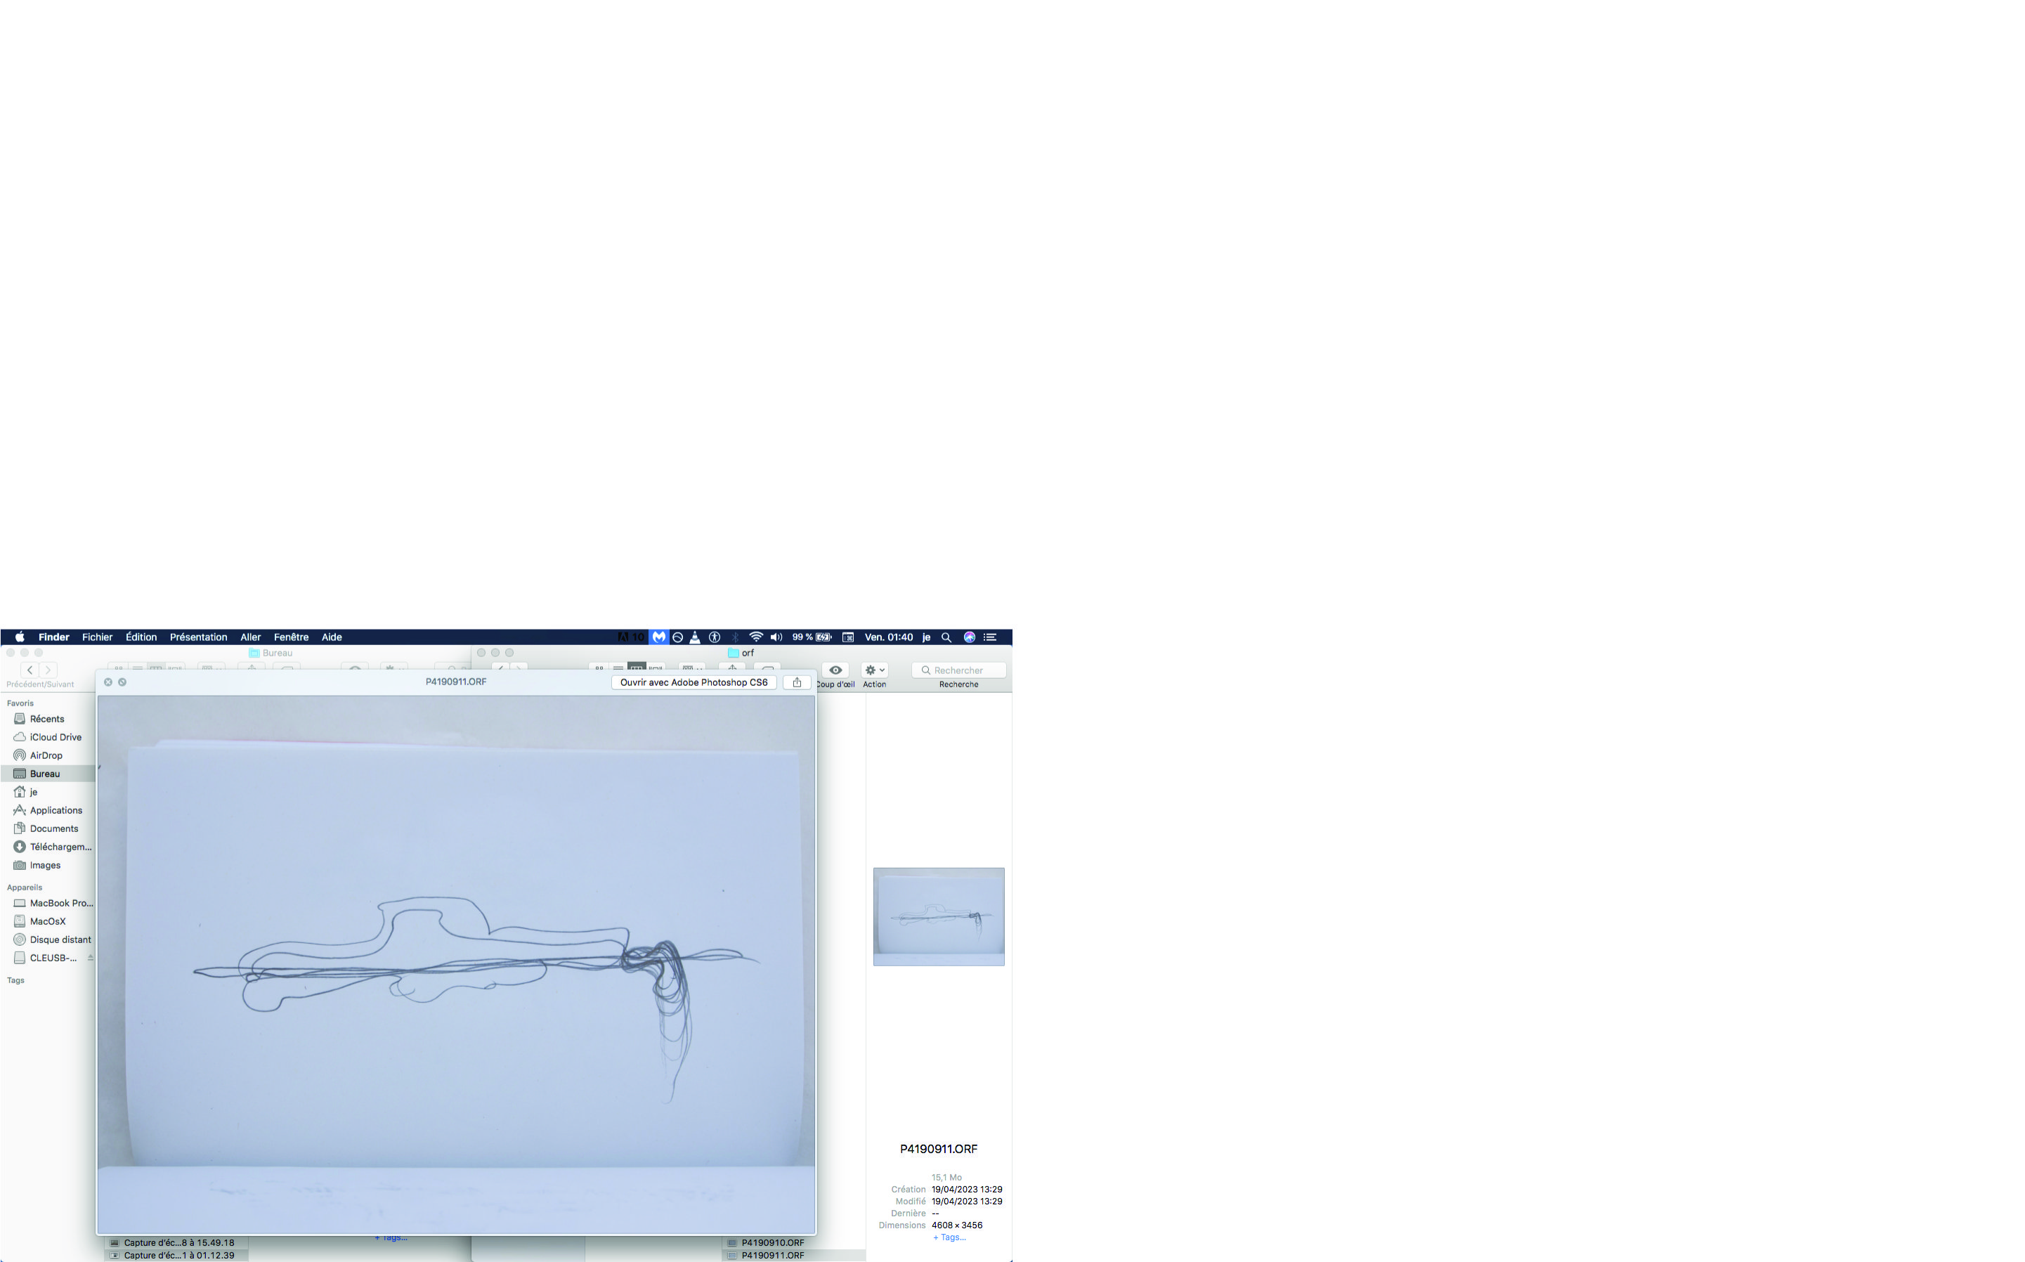Open Spotlight search in menu bar
The width and height of the screenshot is (2025, 1262).
(x=946, y=637)
